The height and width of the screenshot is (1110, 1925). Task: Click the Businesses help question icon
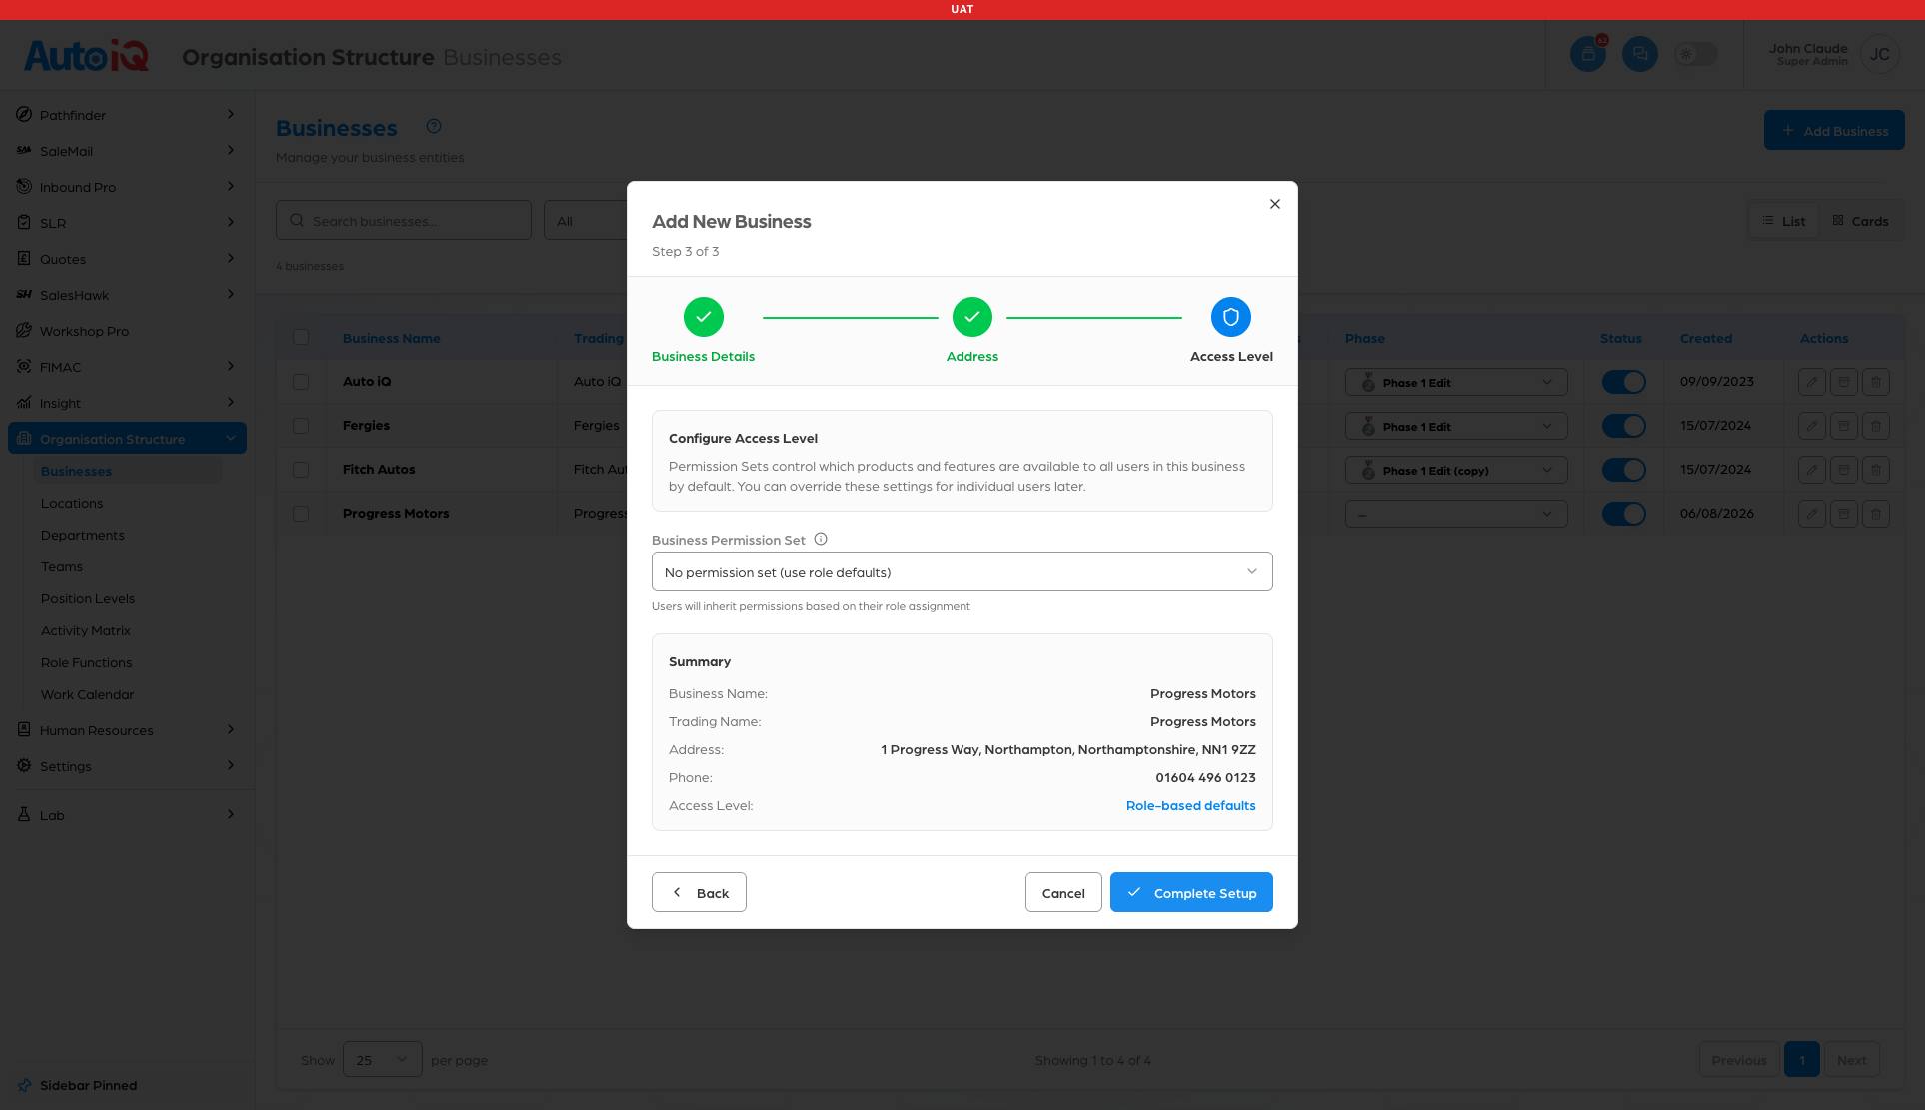434,126
